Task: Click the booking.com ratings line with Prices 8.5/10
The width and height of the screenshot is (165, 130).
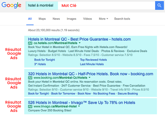Action: pyautogui.click(x=89, y=90)
